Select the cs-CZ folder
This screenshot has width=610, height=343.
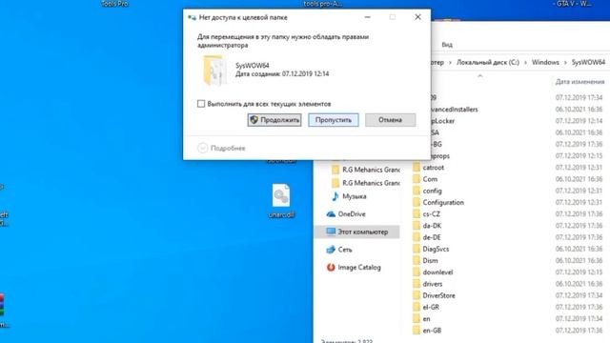(x=432, y=214)
